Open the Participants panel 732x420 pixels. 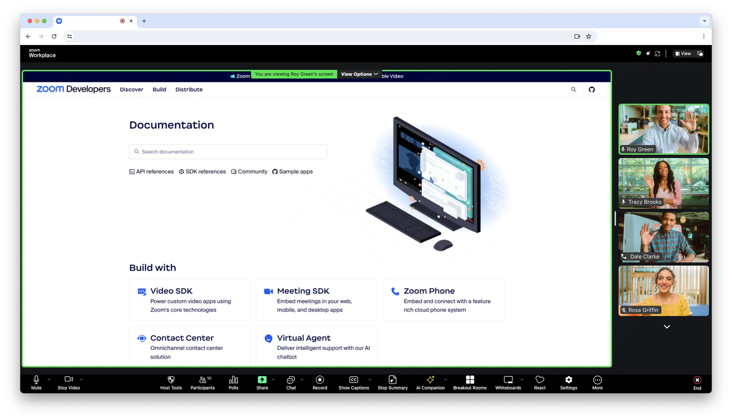tap(202, 380)
